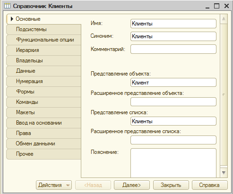Click the Представление объекта field containing Клиент
The height and width of the screenshot is (194, 233).
173,83
